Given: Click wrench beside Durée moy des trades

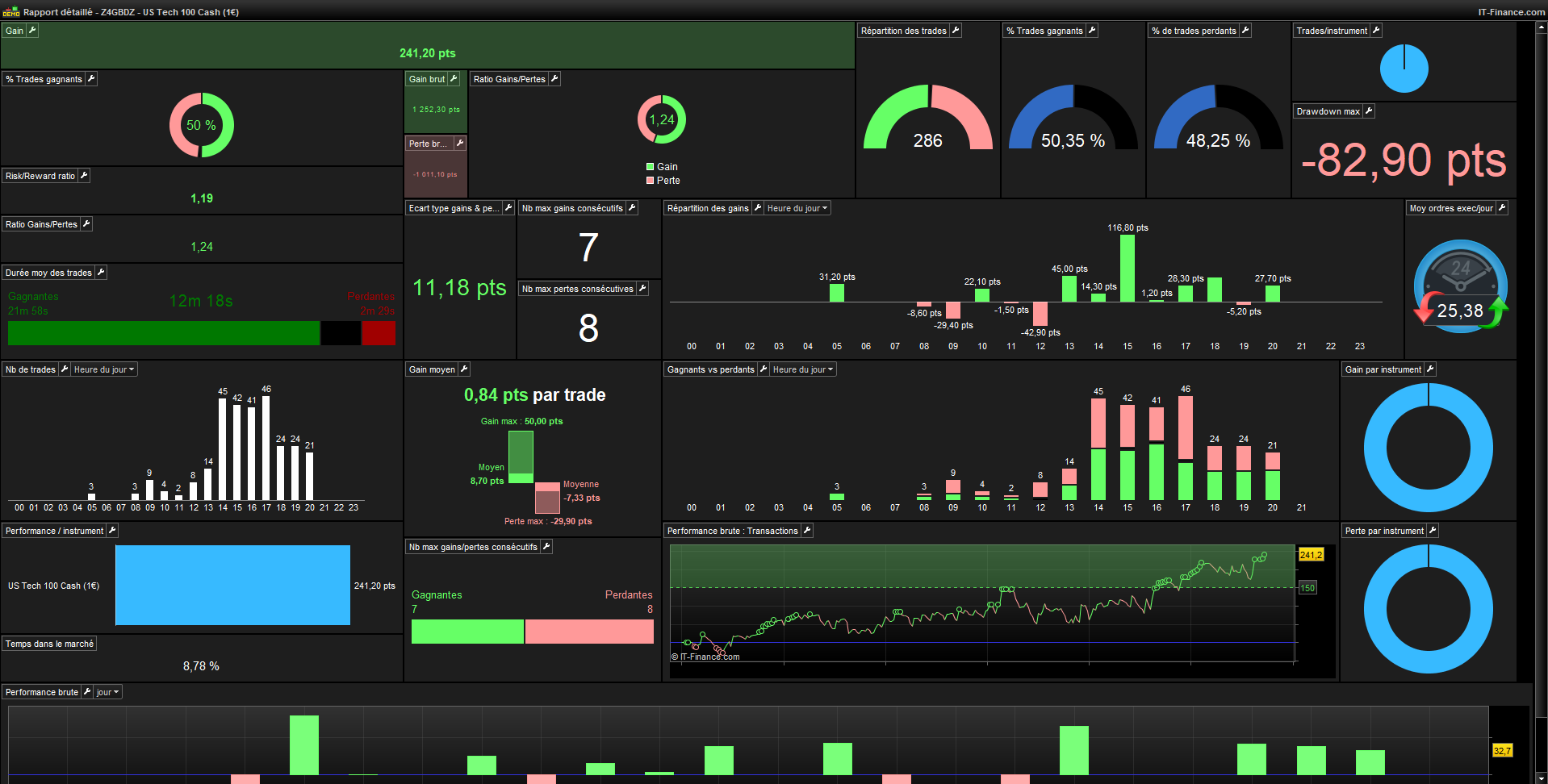Looking at the screenshot, I should tap(101, 273).
